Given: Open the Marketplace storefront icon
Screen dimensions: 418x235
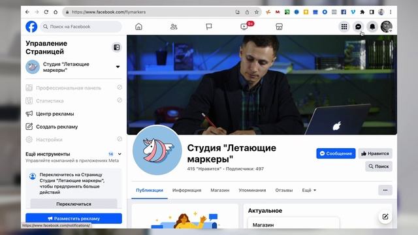Looking at the screenshot, I should coord(279,27).
